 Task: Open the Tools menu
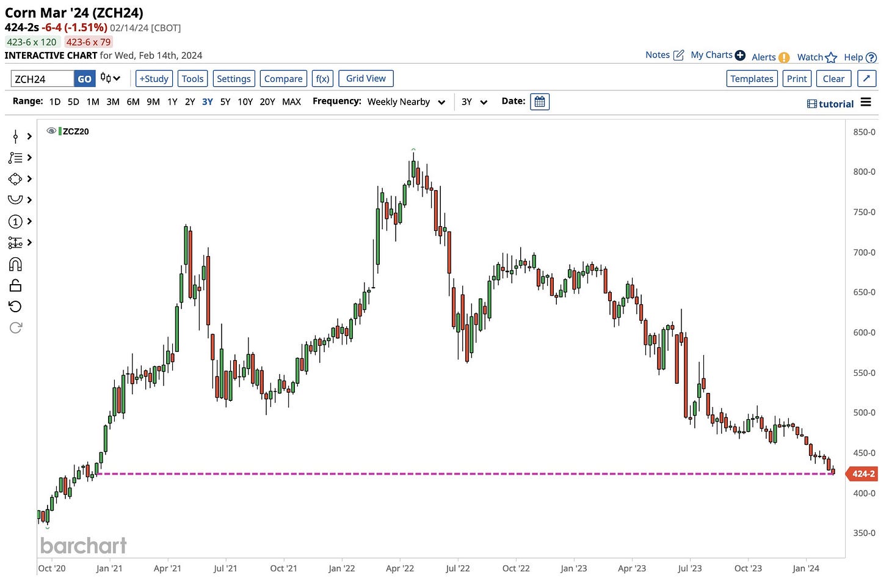192,79
